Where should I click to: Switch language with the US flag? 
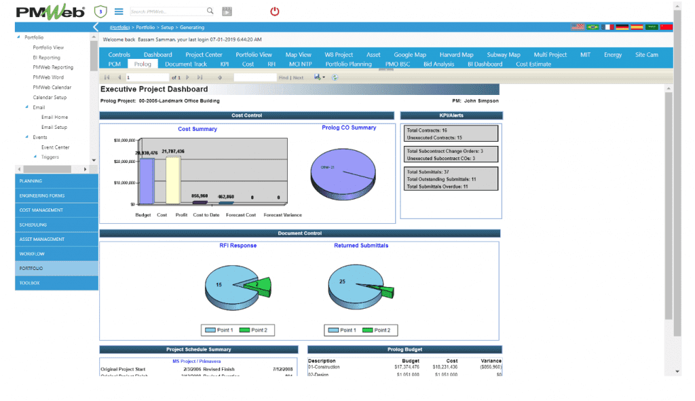click(577, 27)
